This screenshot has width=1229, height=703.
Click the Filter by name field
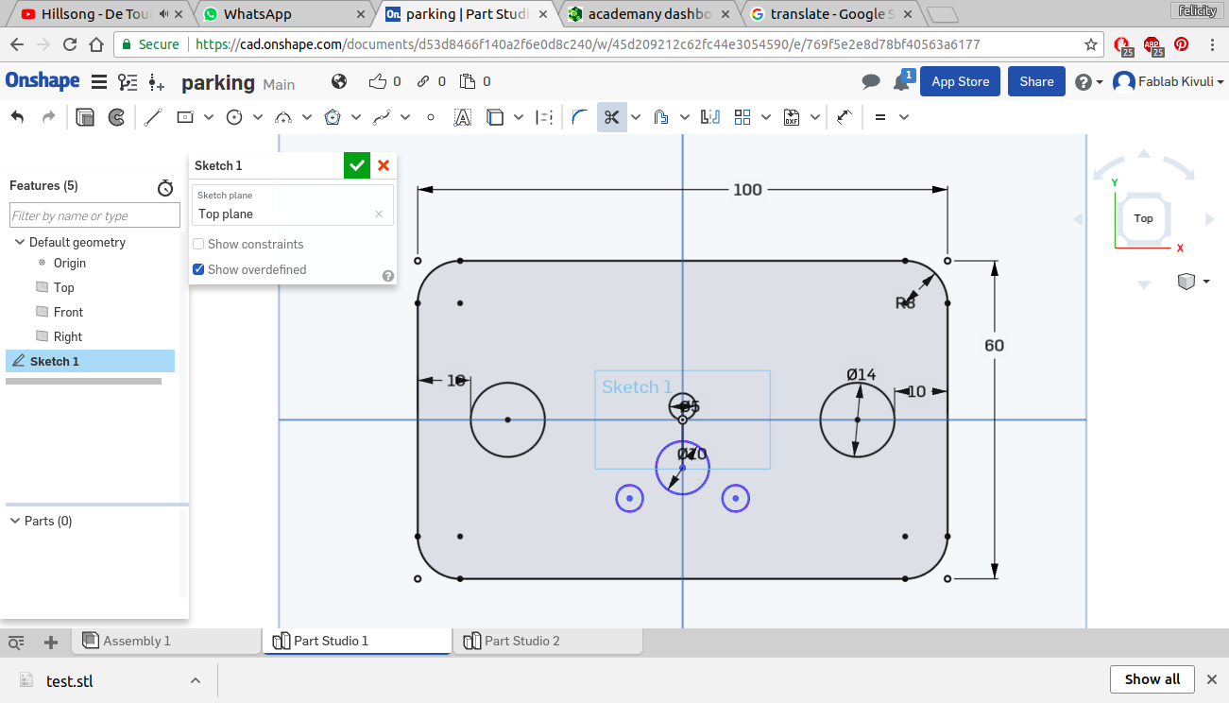[94, 215]
